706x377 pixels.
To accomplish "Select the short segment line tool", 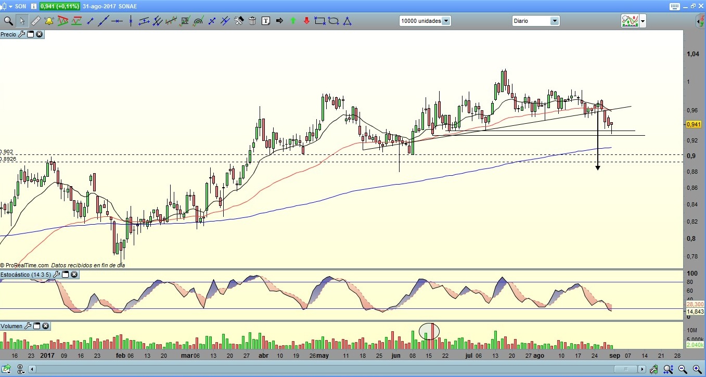I will pos(90,21).
